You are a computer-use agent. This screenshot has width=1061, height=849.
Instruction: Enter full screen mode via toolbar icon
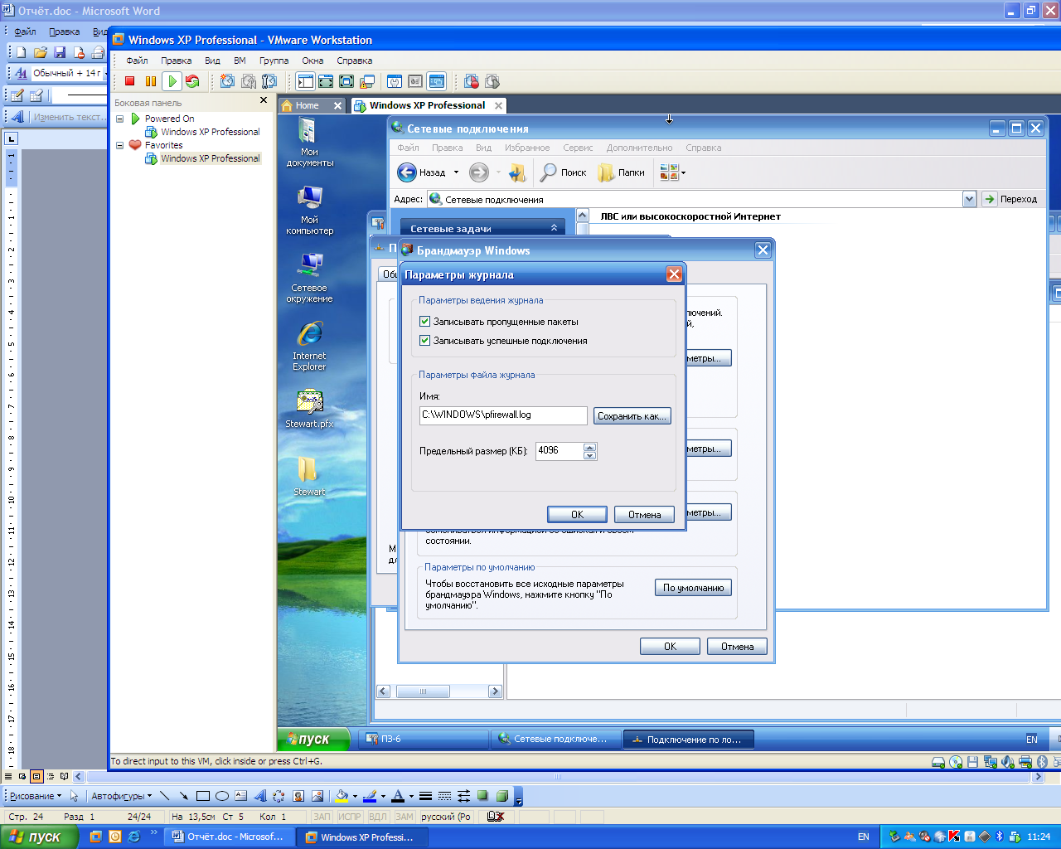tap(346, 81)
